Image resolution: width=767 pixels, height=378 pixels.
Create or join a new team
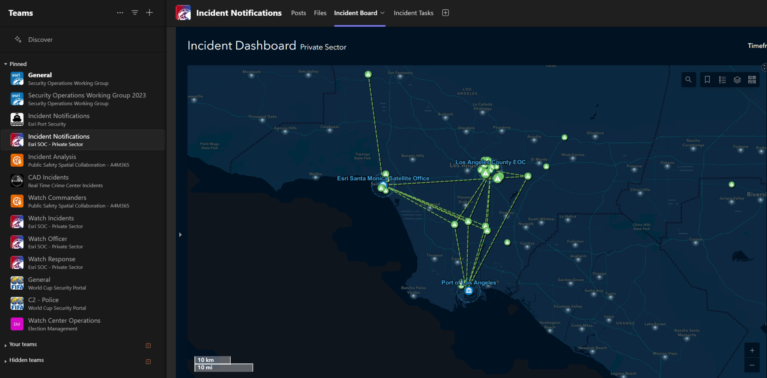[149, 12]
